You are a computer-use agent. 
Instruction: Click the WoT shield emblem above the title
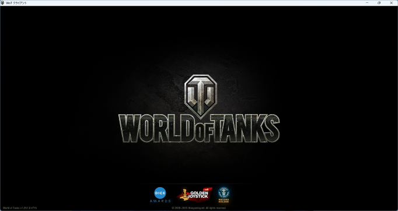click(x=201, y=96)
